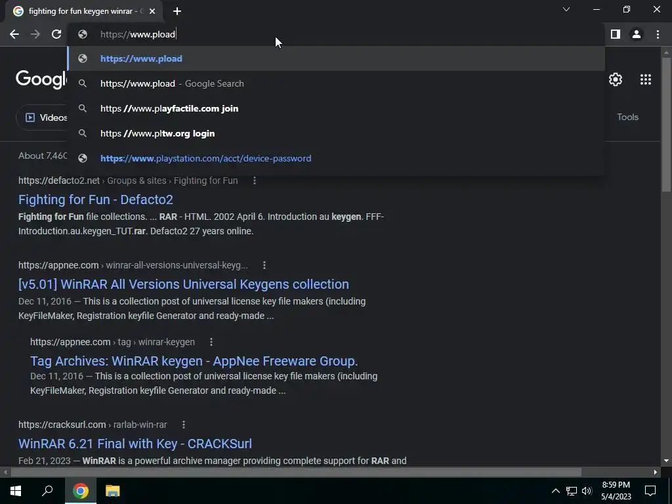The width and height of the screenshot is (672, 504).
Task: Open File Explorer from the taskbar
Action: pos(113,491)
